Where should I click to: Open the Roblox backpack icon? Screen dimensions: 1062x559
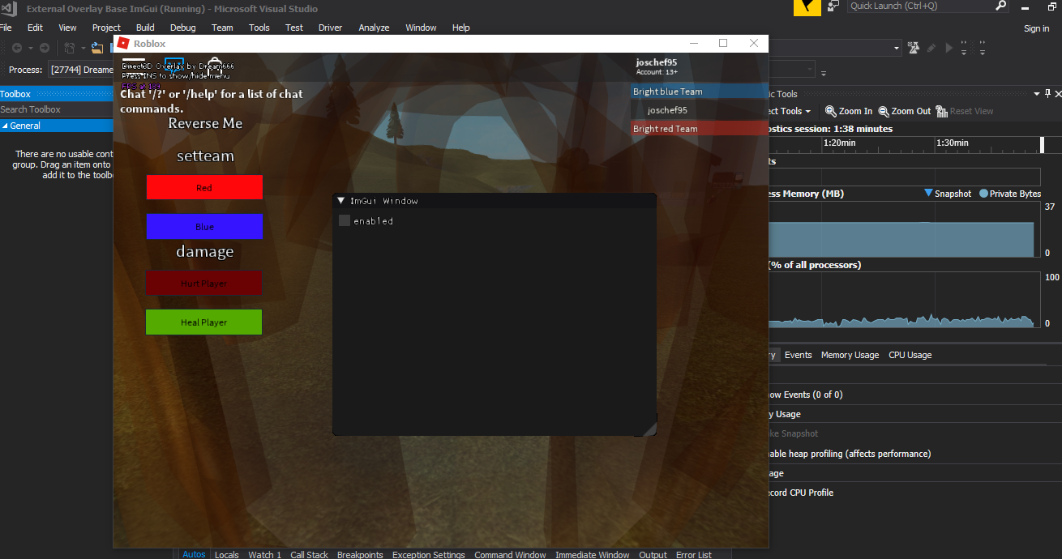pos(215,66)
